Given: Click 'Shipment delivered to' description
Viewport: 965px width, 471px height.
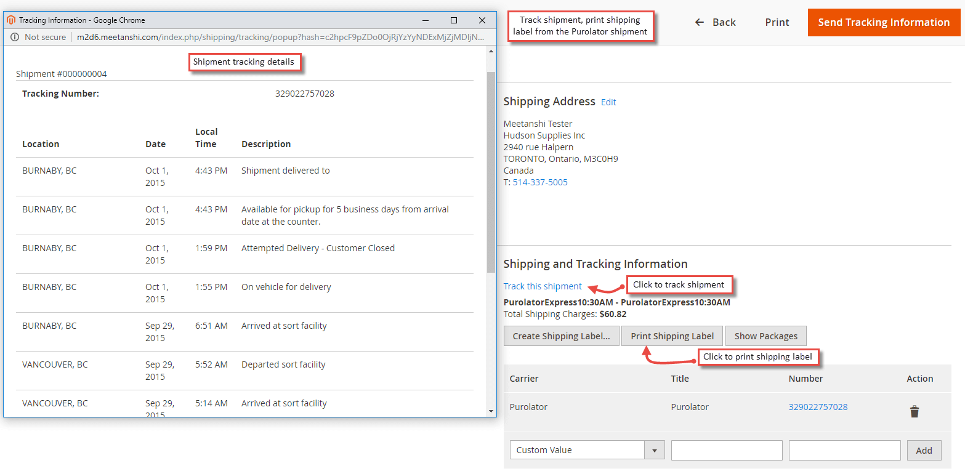Looking at the screenshot, I should click(286, 171).
